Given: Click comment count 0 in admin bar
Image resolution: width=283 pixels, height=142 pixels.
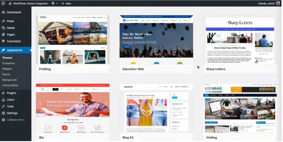Looking at the screenshot, I should [57, 3].
